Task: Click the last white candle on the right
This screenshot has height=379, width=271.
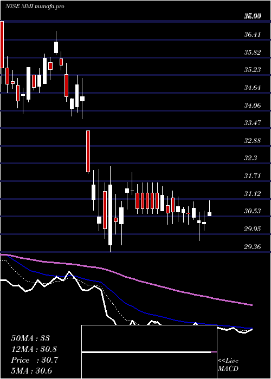Action: coord(210,214)
